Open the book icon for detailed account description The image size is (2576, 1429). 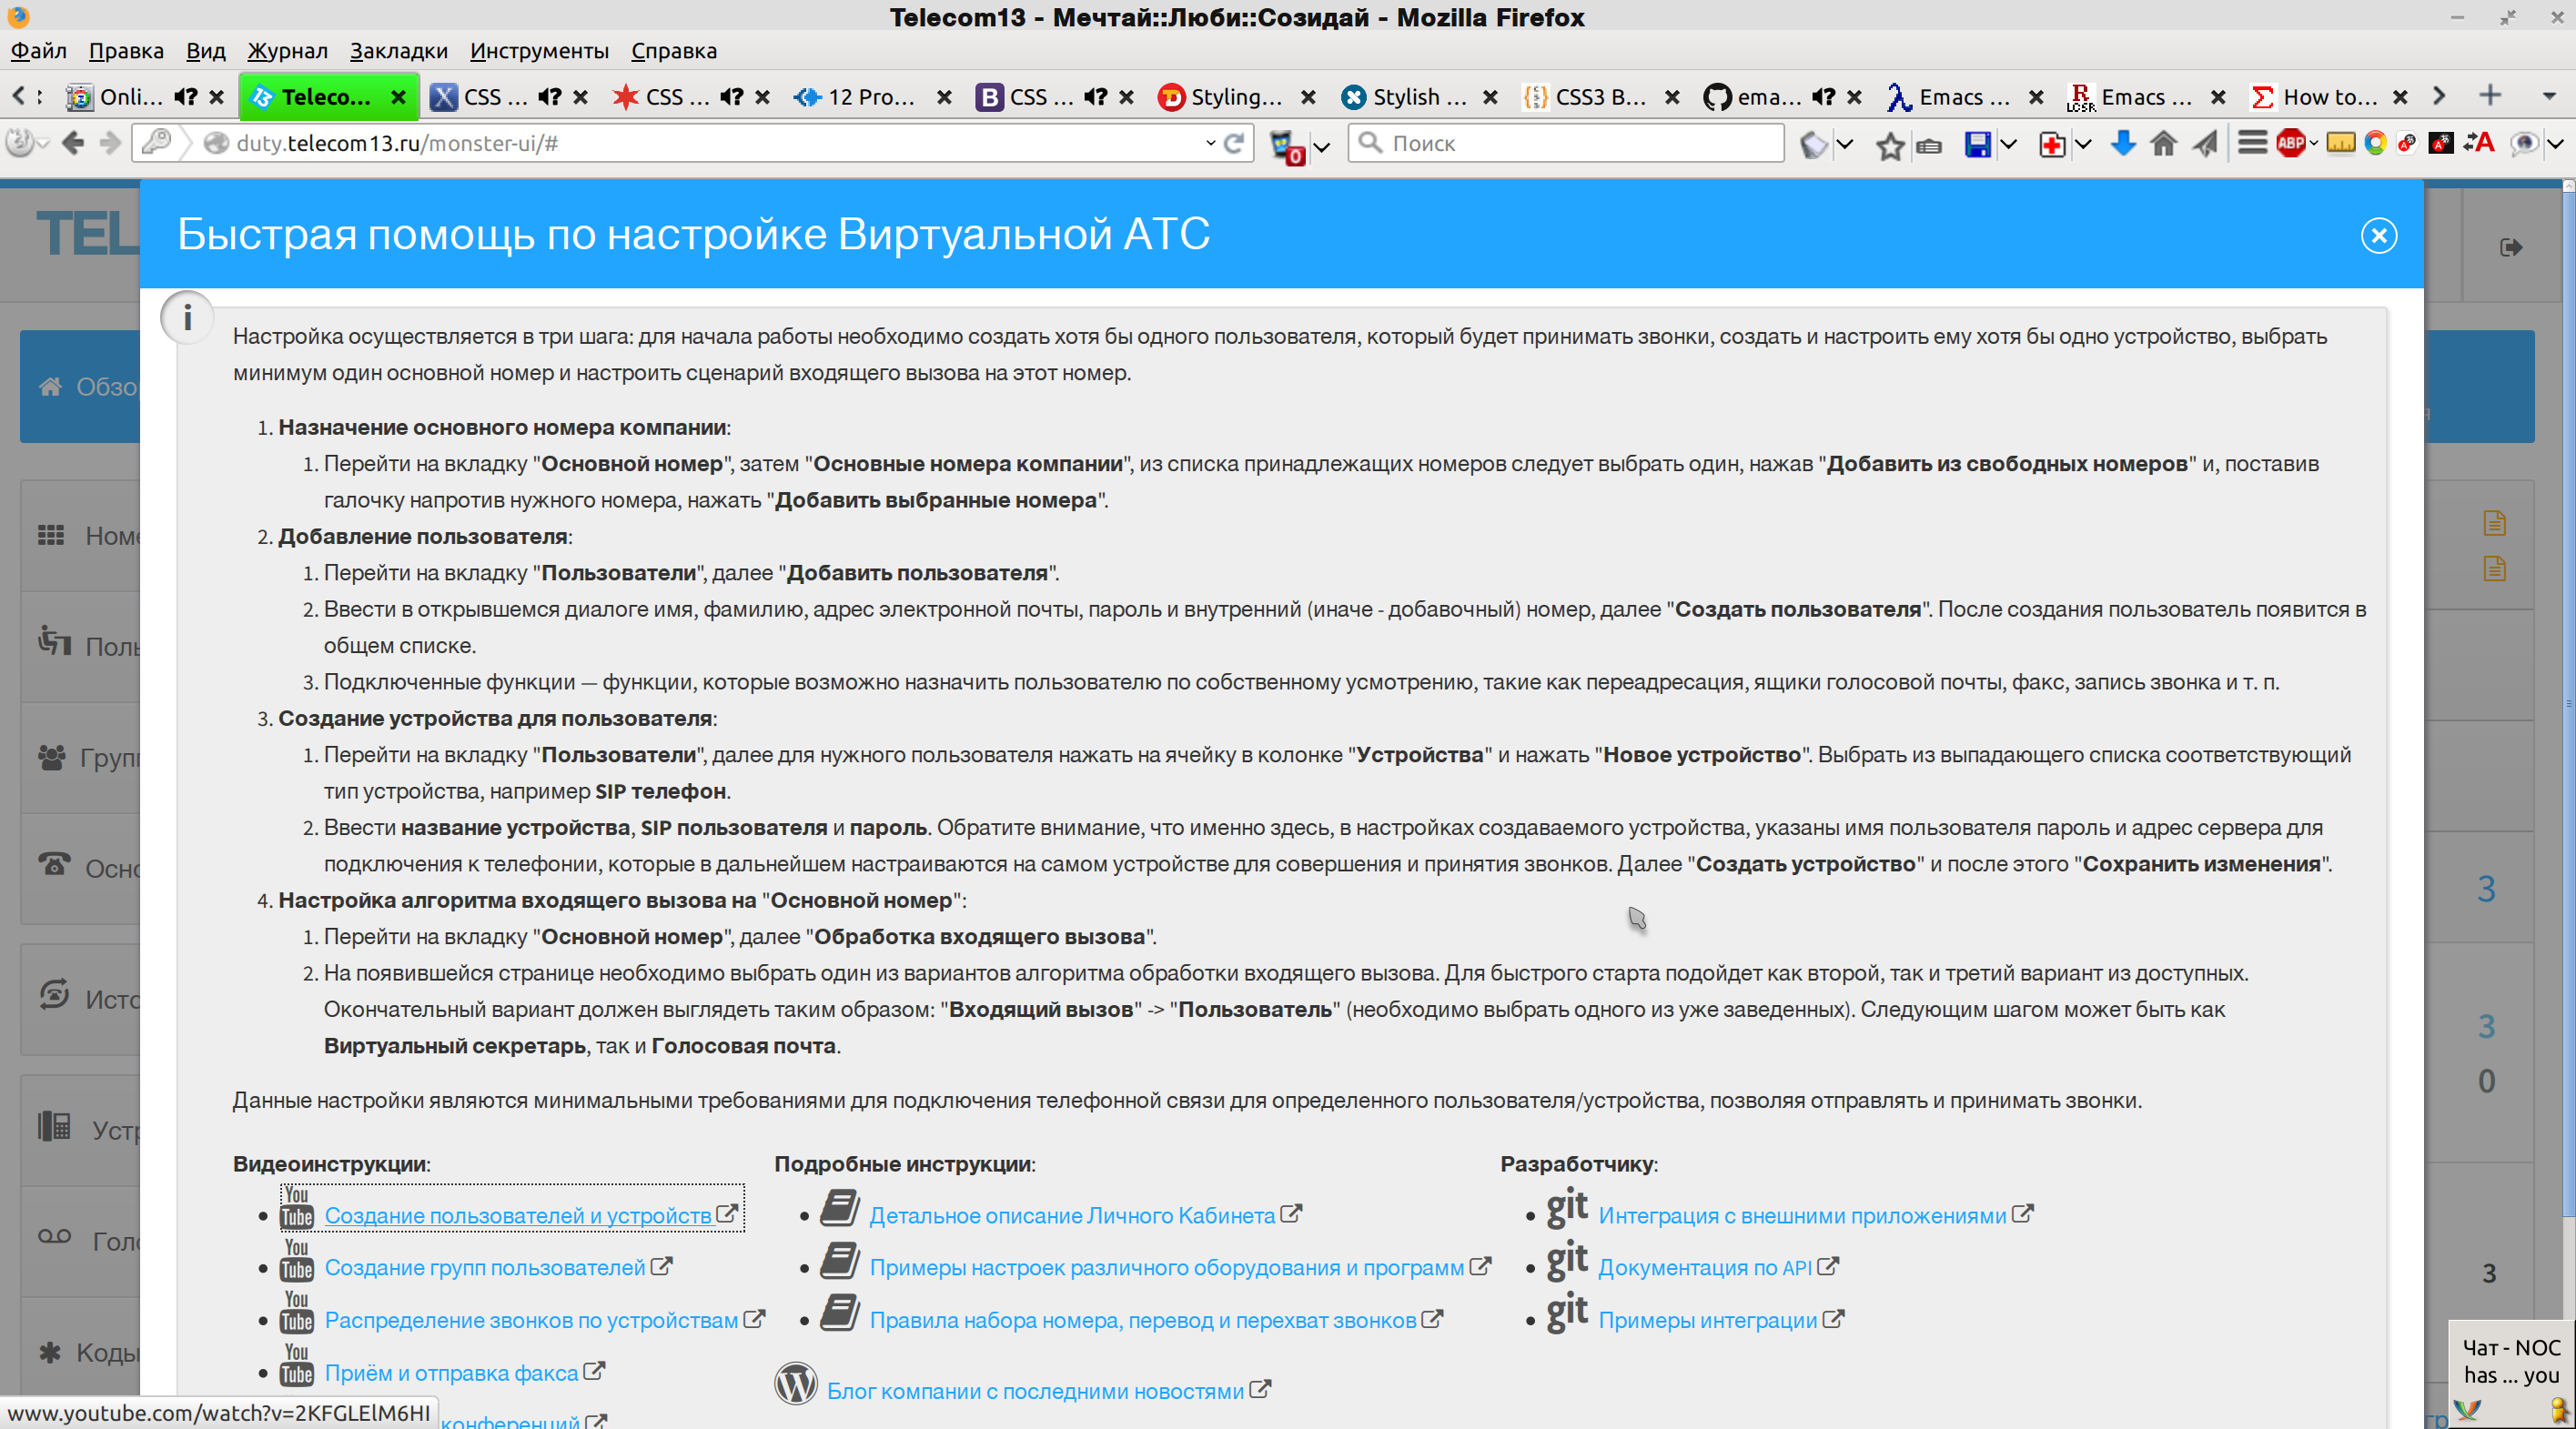[840, 1209]
